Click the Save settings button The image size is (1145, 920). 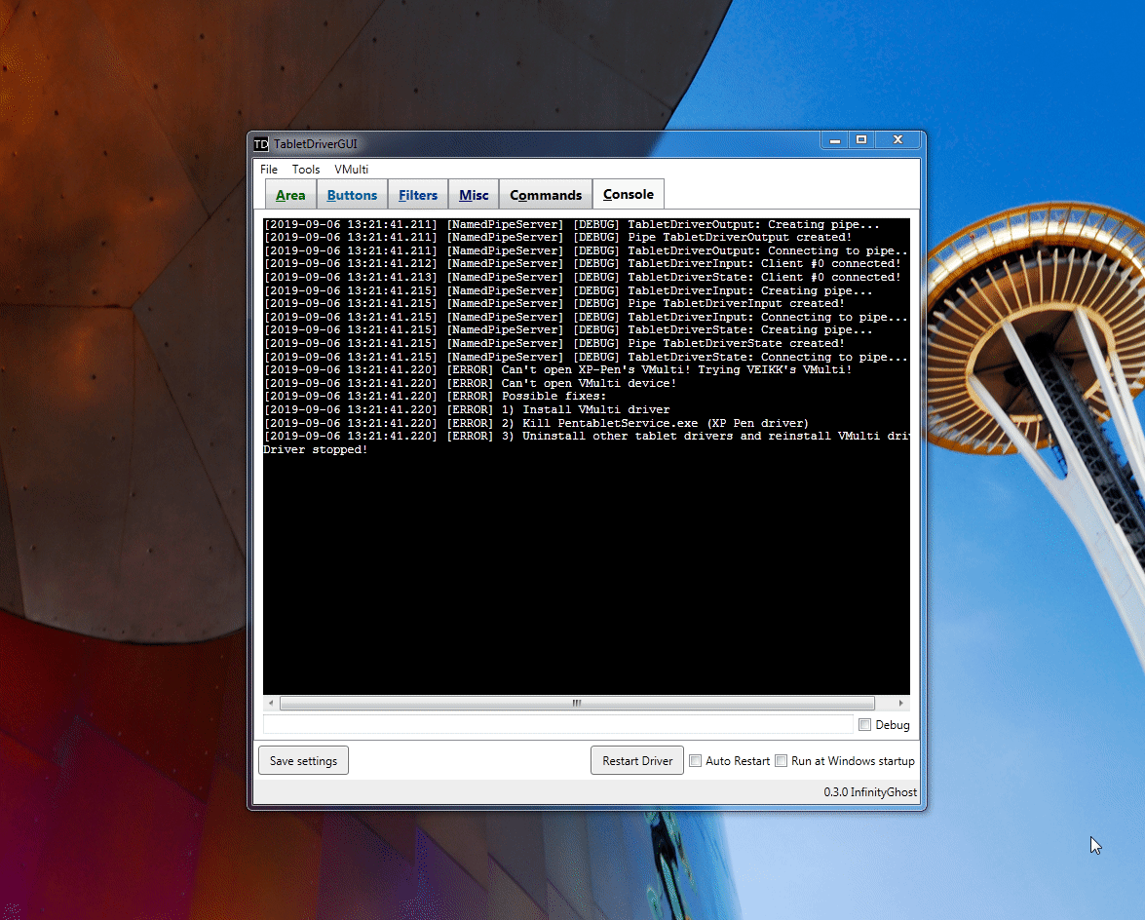(303, 760)
